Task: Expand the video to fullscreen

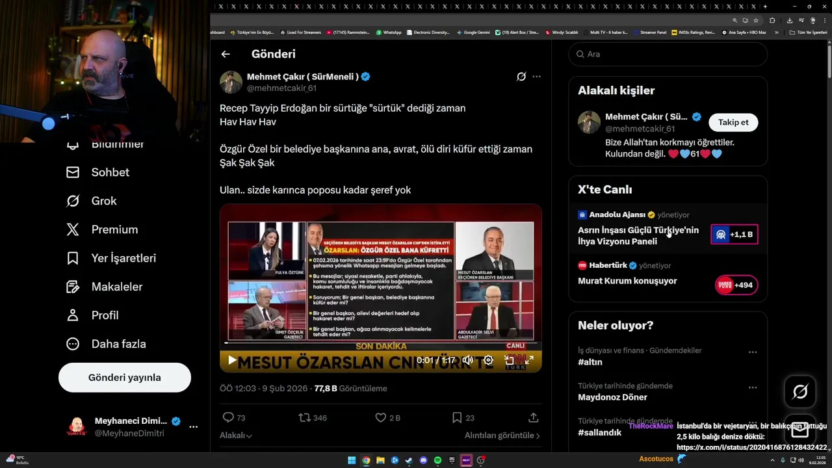Action: (x=530, y=360)
